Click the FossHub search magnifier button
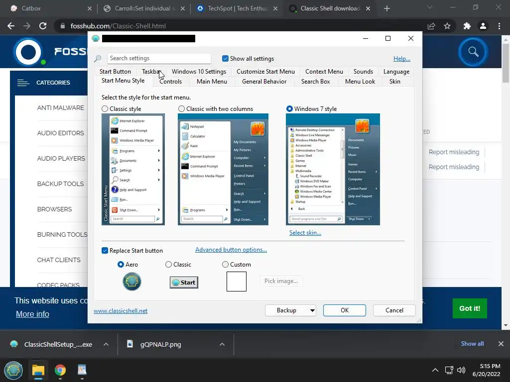 coord(473,52)
